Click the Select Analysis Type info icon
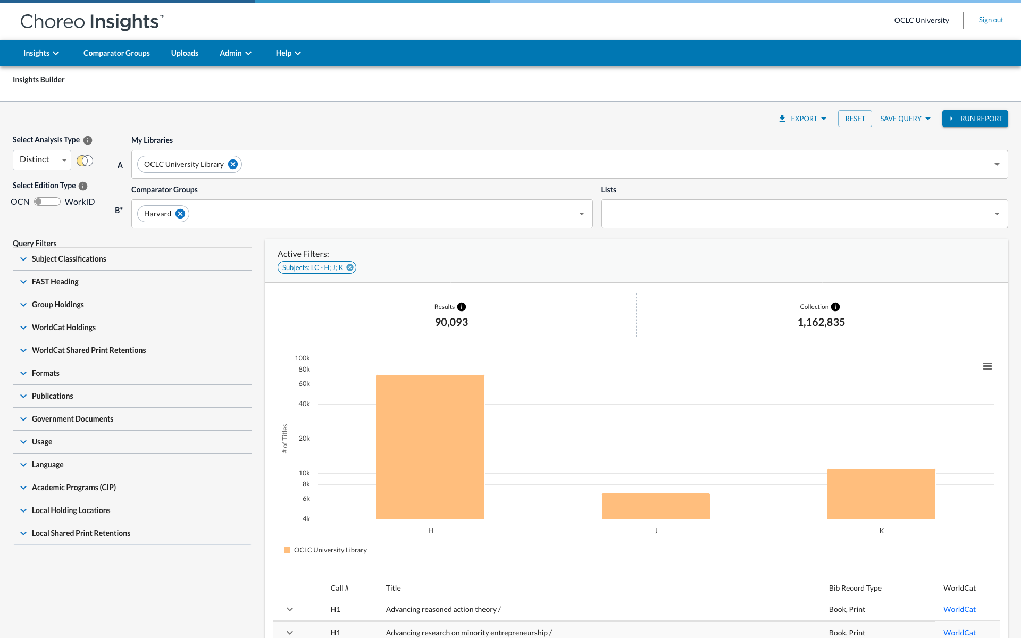 click(88, 140)
